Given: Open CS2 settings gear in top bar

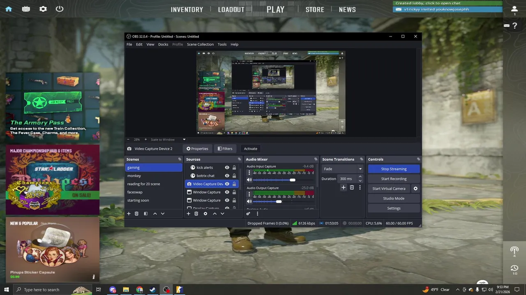Looking at the screenshot, I should [x=43, y=9].
